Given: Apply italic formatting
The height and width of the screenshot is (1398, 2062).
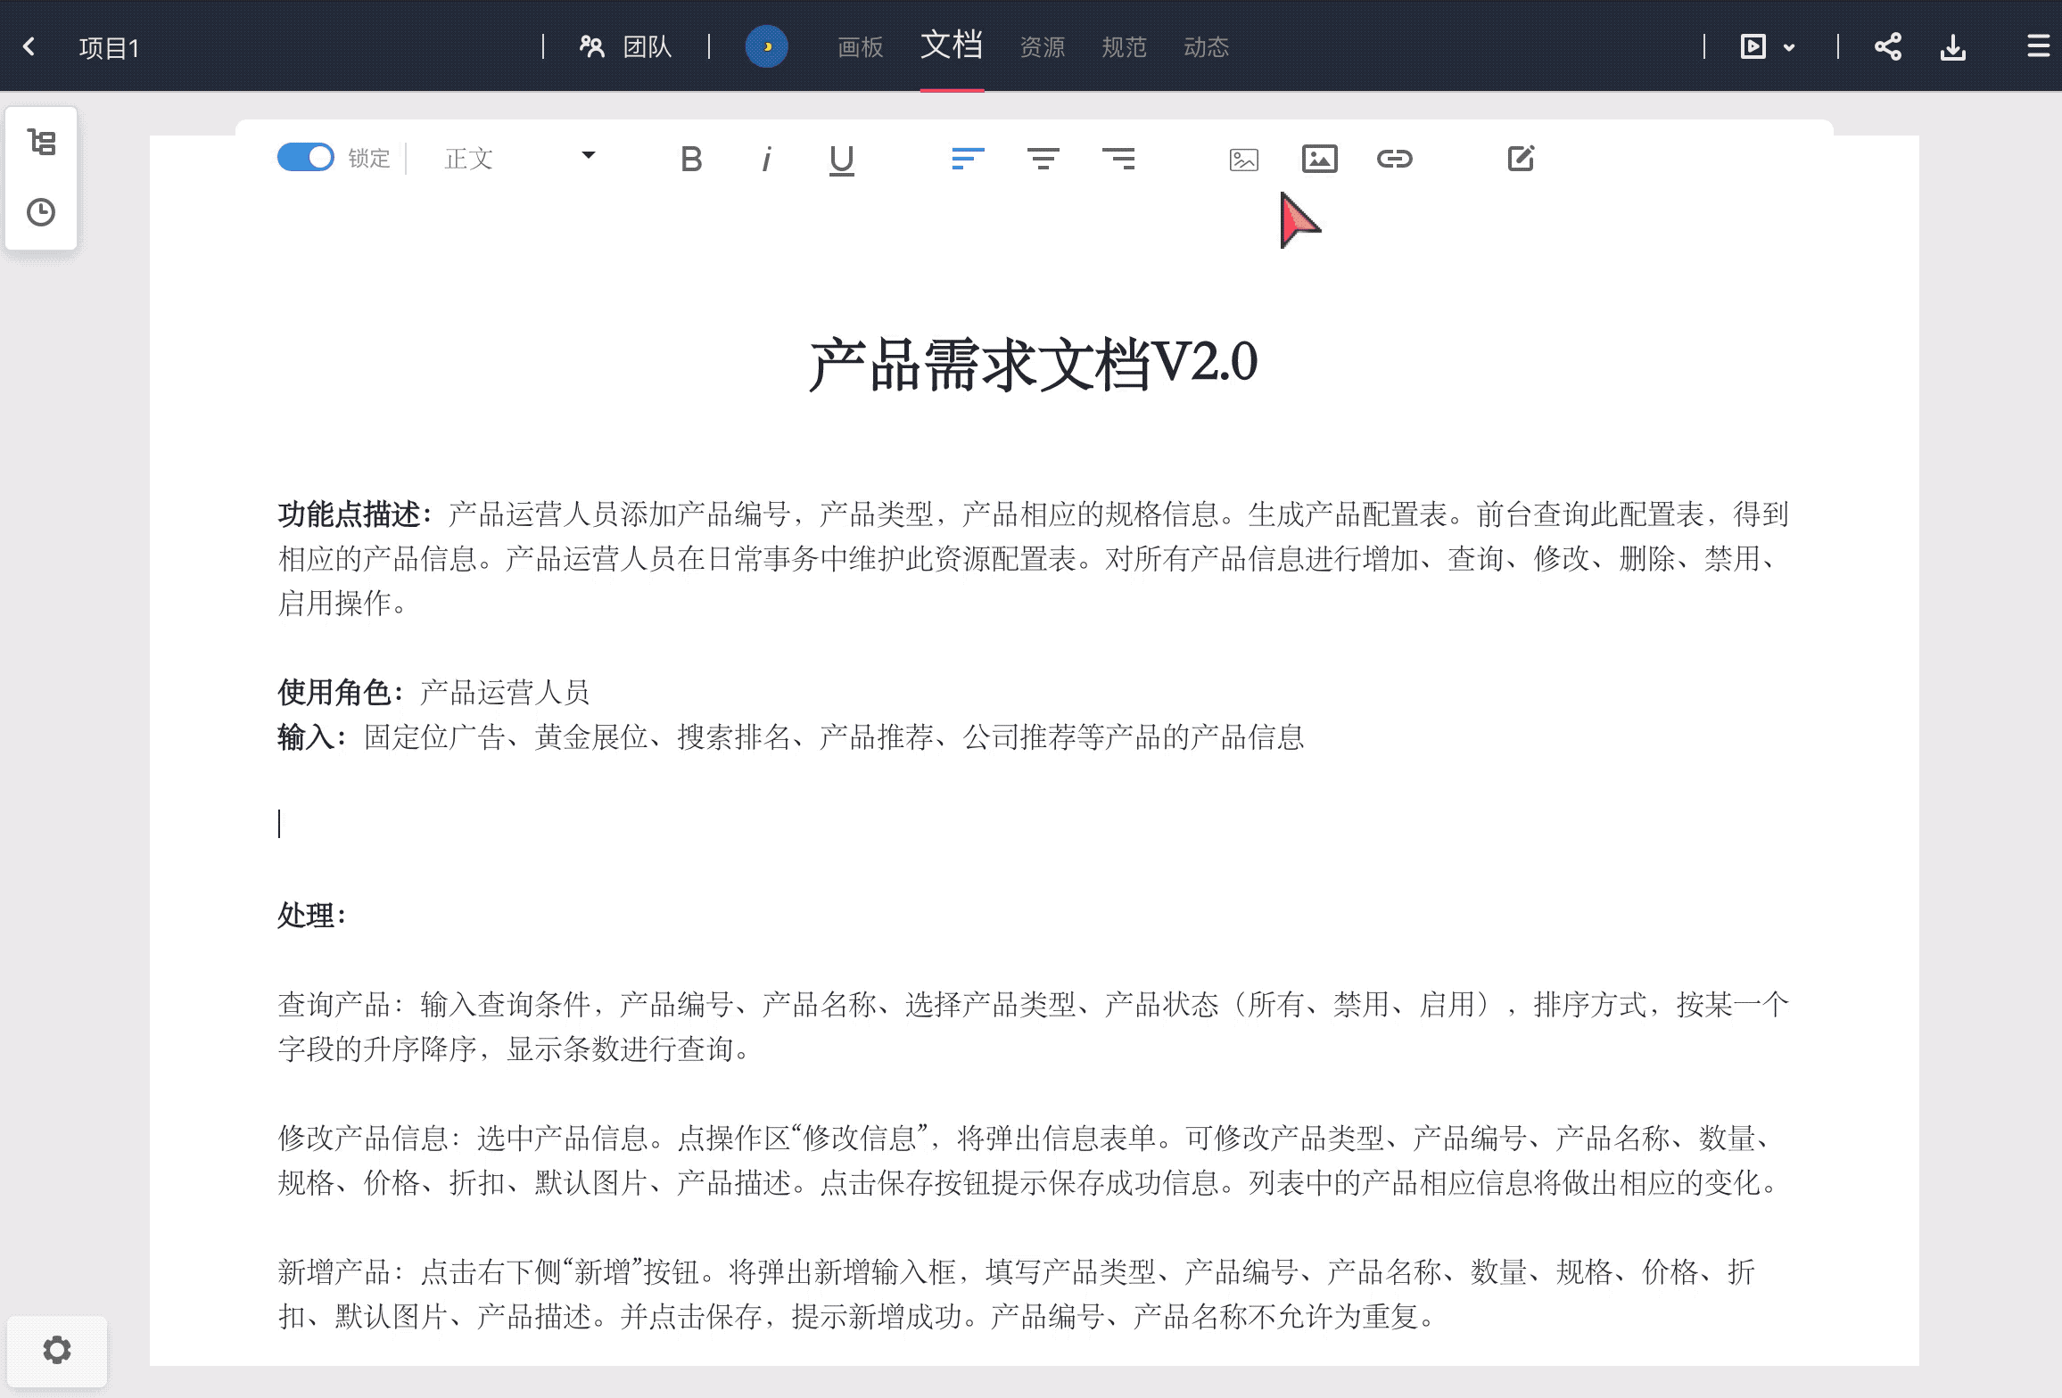Looking at the screenshot, I should click(x=765, y=160).
